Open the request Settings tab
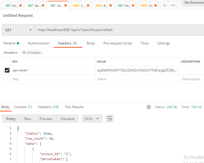The image size is (204, 163). pyautogui.click(x=164, y=43)
